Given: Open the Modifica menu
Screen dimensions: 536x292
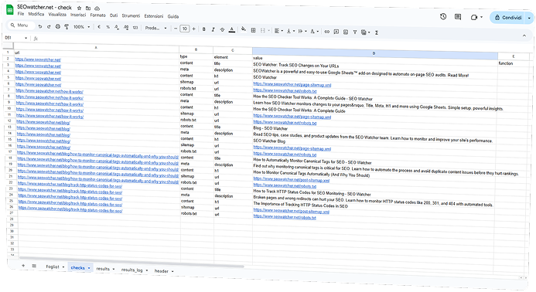Looking at the screenshot, I should click(x=36, y=14).
